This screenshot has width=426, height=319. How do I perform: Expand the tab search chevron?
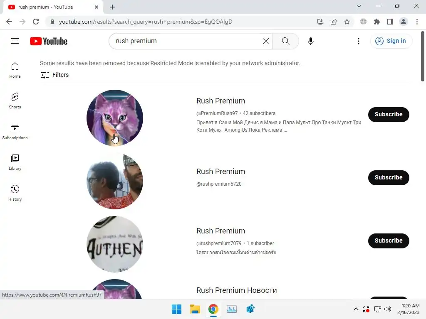[x=359, y=6]
